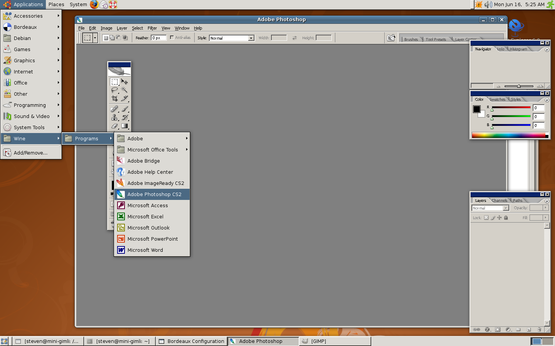The width and height of the screenshot is (555, 346).
Task: Open the Layer menu in Photoshop
Action: (x=122, y=28)
